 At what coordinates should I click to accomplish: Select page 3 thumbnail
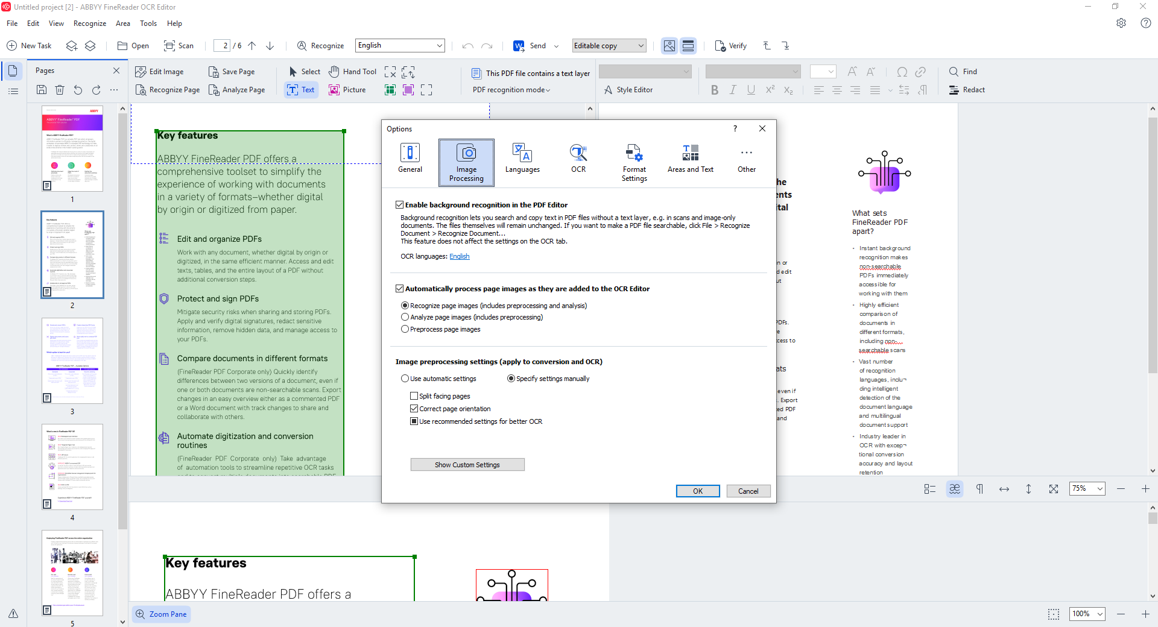(x=72, y=361)
